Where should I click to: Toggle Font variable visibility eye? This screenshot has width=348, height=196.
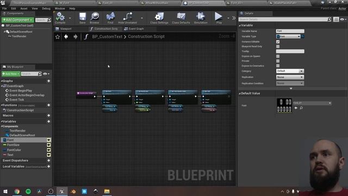[x=48, y=140]
